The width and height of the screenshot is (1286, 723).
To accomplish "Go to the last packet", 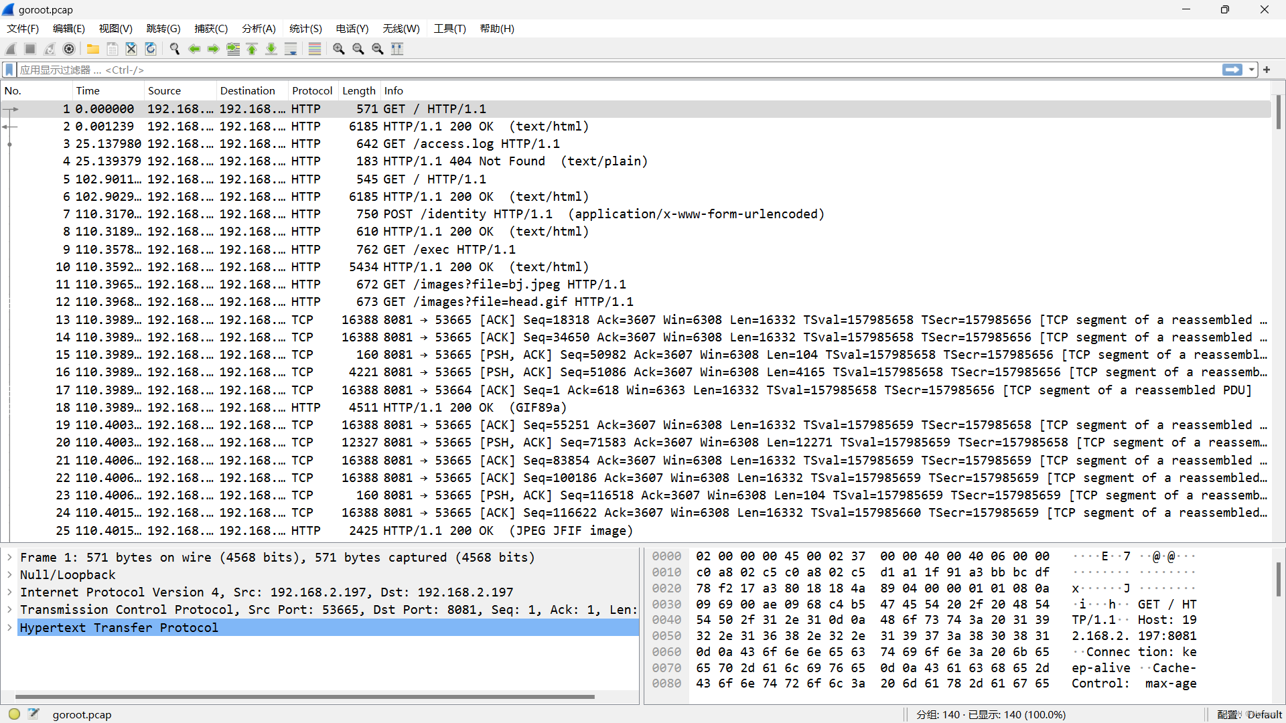I will [271, 48].
